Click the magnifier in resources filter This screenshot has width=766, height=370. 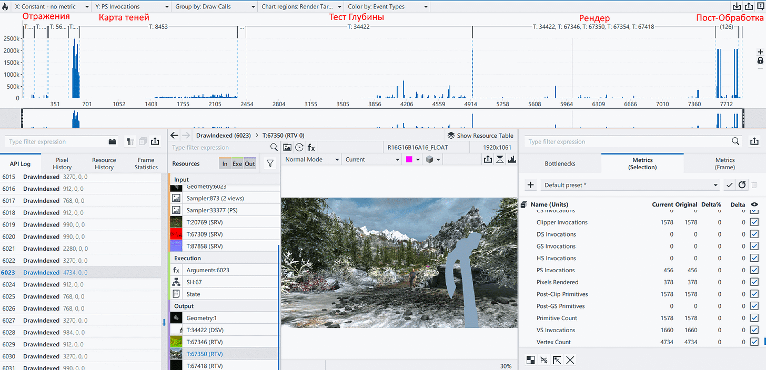(274, 148)
